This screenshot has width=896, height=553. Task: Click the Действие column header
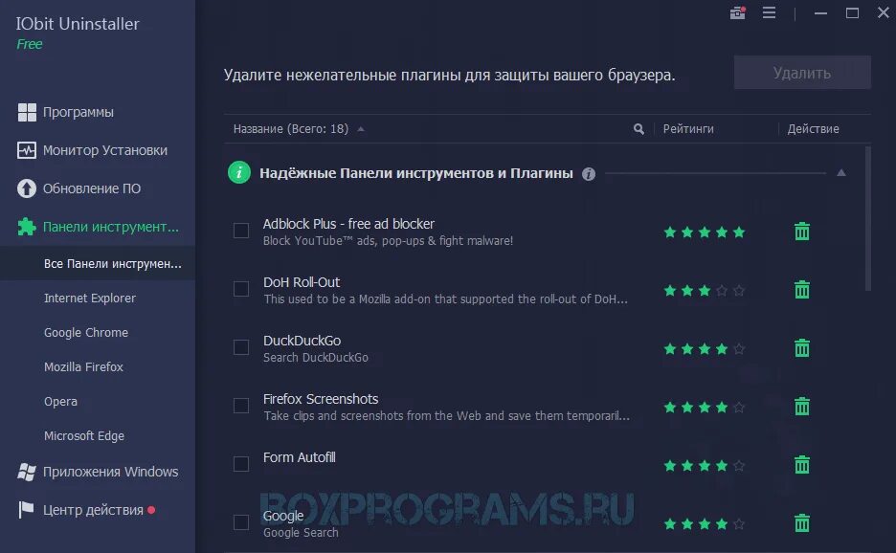pos(813,129)
